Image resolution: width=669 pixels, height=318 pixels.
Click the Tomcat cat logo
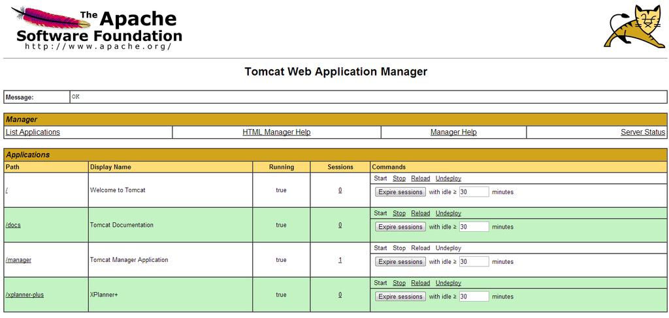(x=634, y=26)
